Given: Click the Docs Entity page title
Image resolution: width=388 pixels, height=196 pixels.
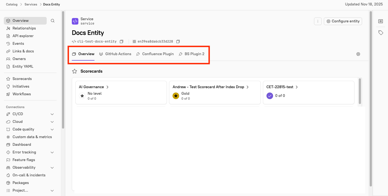Looking at the screenshot, I should coord(88,33).
